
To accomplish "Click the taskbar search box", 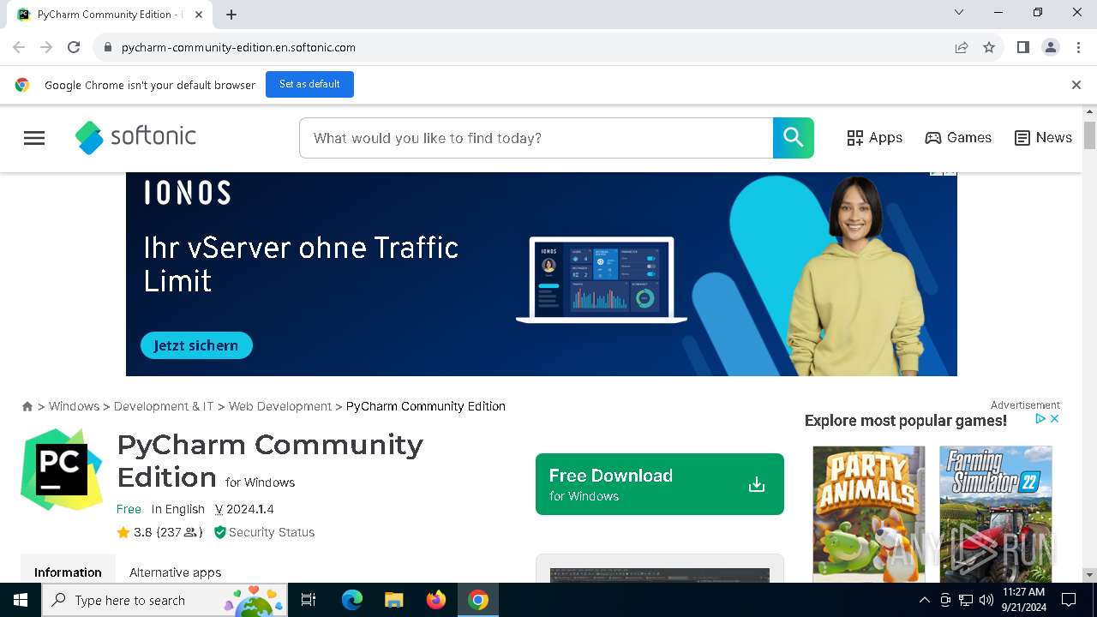I will click(165, 600).
